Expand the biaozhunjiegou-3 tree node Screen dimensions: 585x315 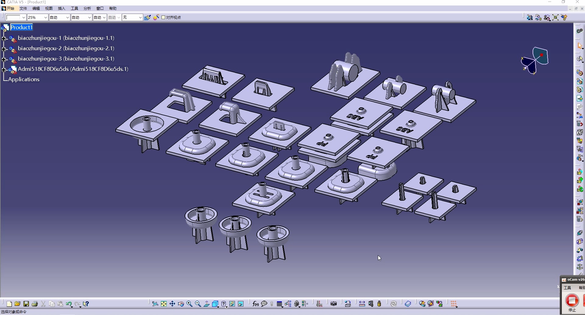[x=4, y=59]
